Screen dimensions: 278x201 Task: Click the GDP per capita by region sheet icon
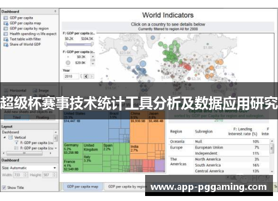[x=6, y=28]
